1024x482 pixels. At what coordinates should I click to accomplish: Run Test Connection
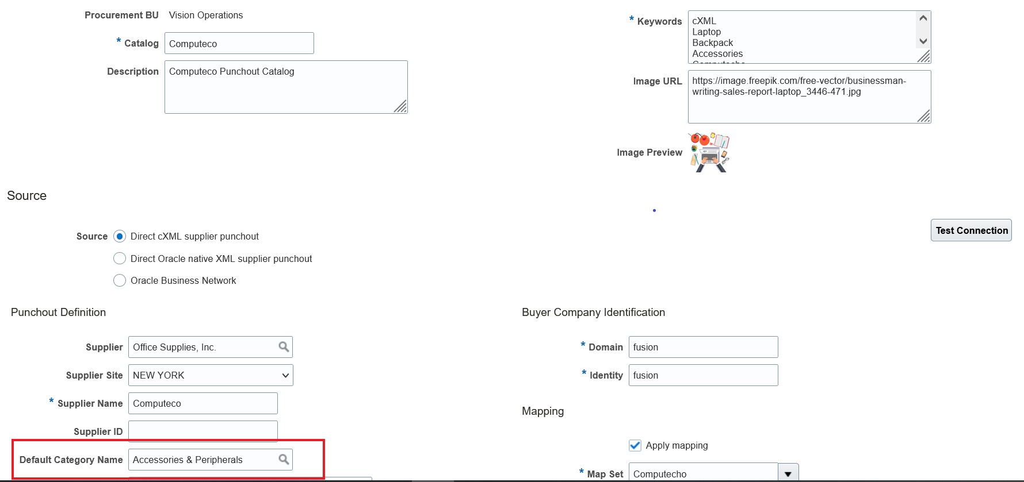971,230
